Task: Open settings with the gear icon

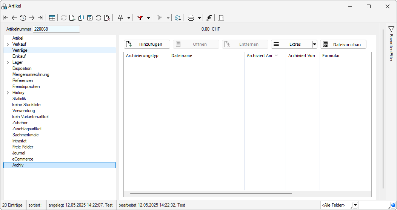Action: pos(177,18)
